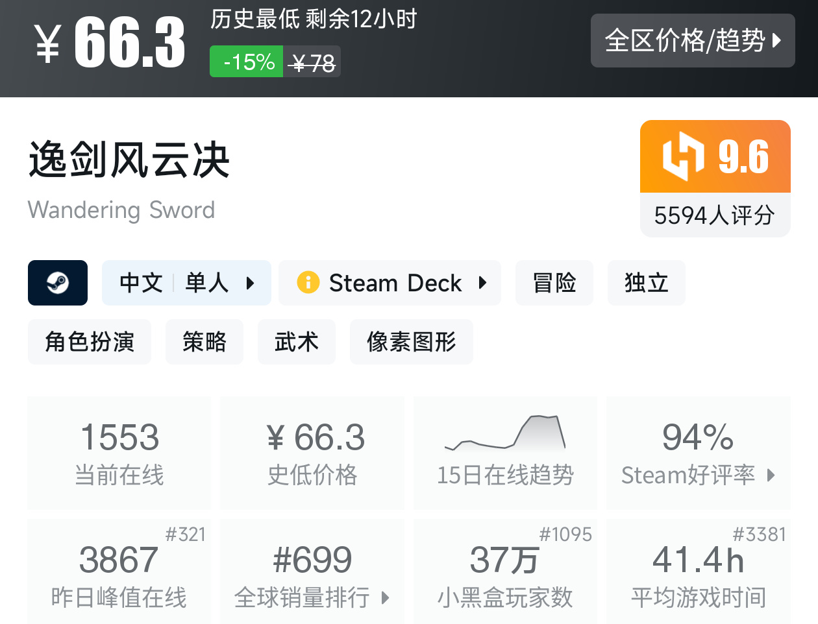The image size is (818, 624).
Task: Tap the English title Wandering Sword
Action: 121,210
